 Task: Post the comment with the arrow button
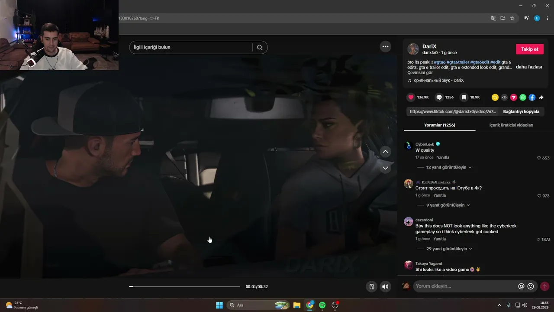tap(544, 286)
